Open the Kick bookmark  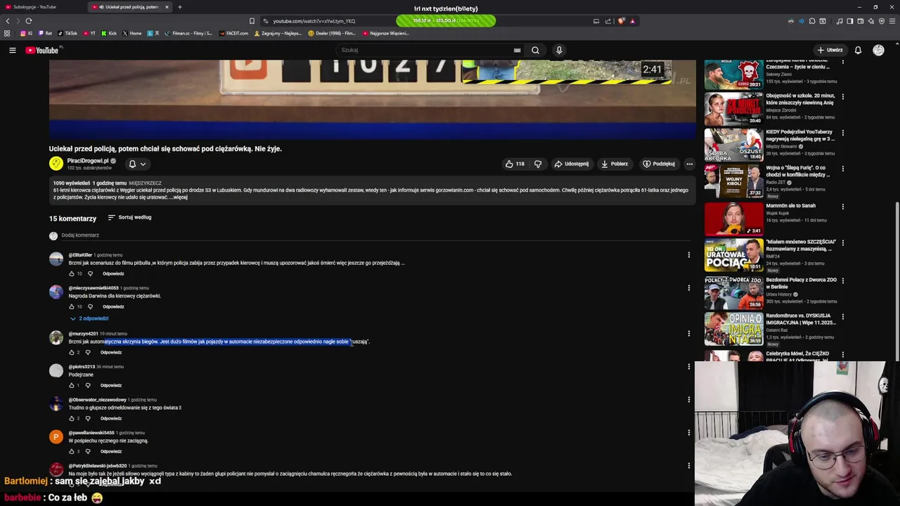pos(109,33)
